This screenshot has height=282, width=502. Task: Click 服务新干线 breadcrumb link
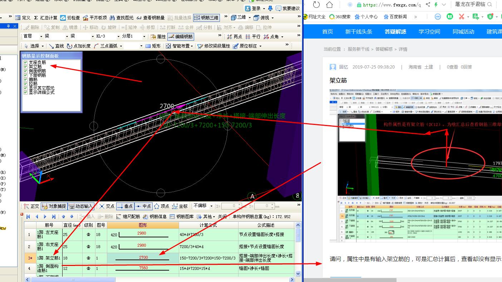point(358,49)
